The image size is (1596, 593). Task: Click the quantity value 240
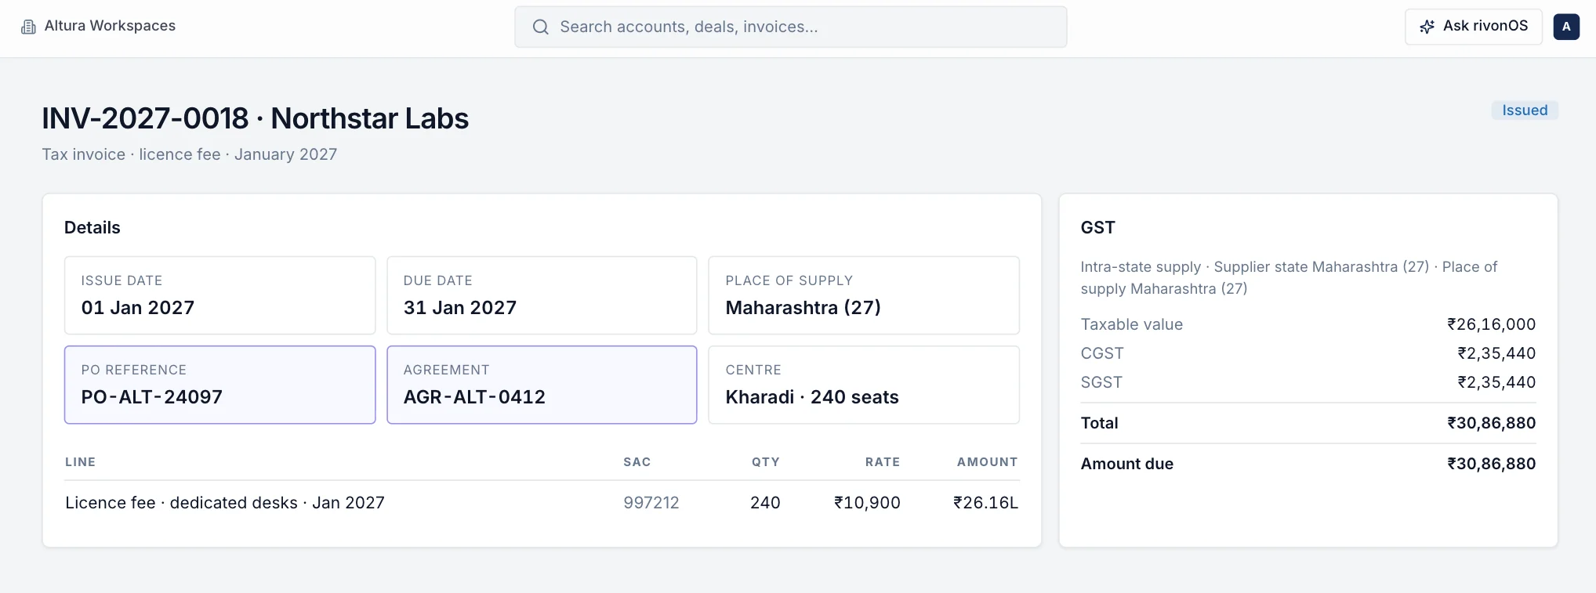(x=765, y=503)
